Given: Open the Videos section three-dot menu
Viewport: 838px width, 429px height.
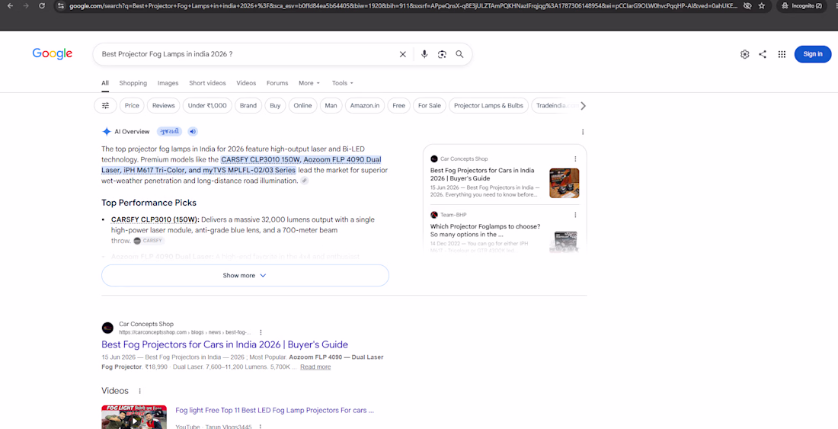Looking at the screenshot, I should [140, 391].
